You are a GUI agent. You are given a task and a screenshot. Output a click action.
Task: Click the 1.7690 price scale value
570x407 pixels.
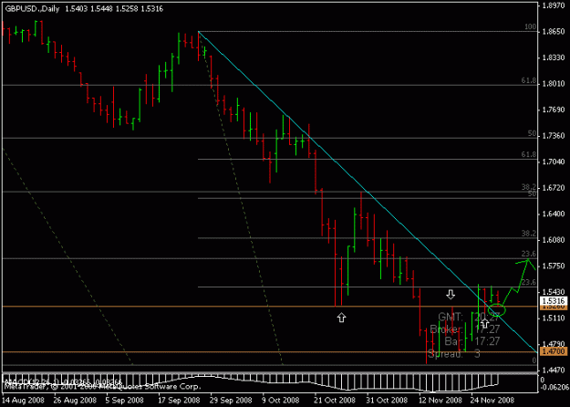(x=554, y=110)
